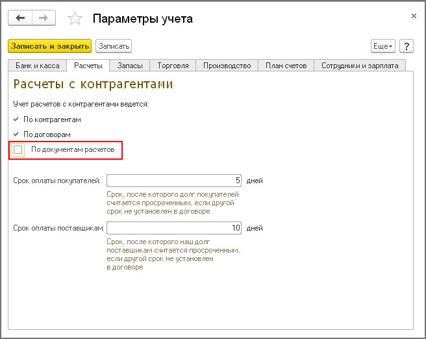
Task: Select the Сотрудники и зарплата tab
Action: (360, 66)
